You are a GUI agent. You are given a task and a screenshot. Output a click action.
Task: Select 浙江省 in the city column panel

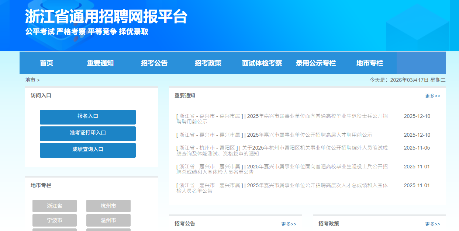(54, 206)
